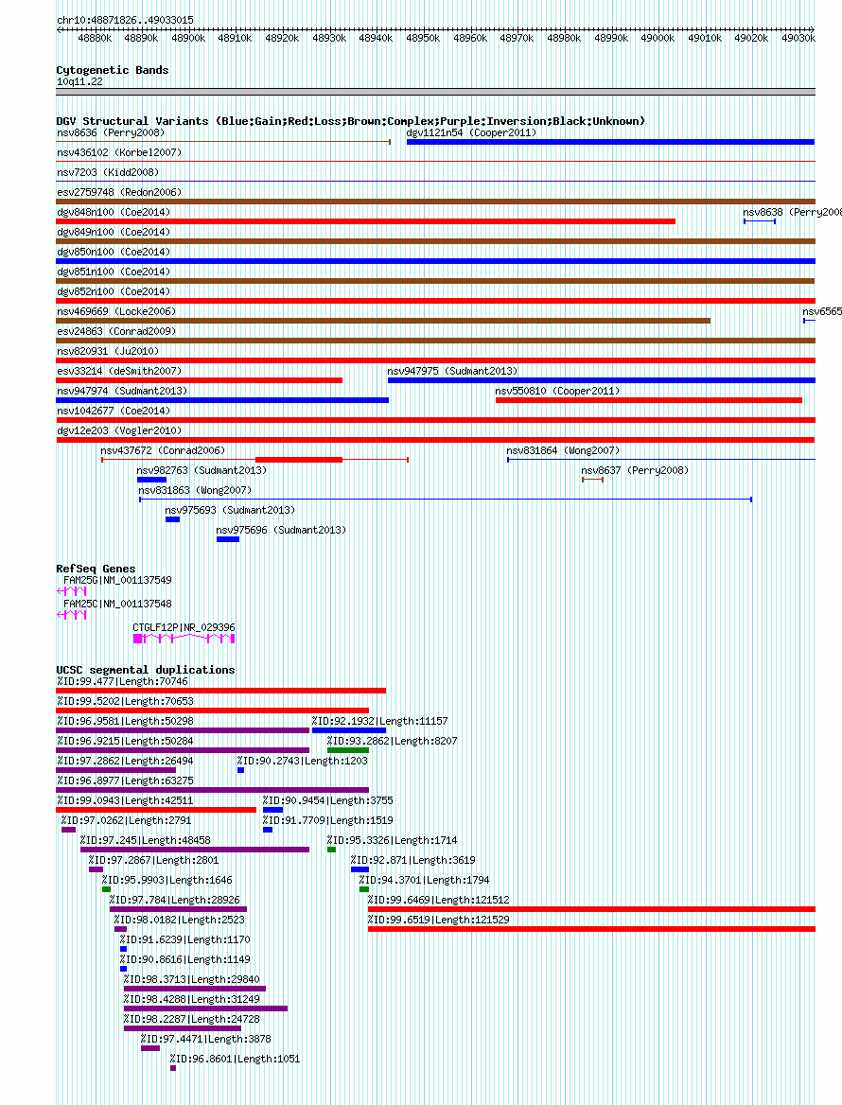Open duplication %ID:94.3701 Length:1794
The height and width of the screenshot is (1105, 842).
pos(364,889)
